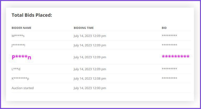This screenshot has height=109, width=201.
Task: Click the bidding time beside P****n
Action: [90, 57]
